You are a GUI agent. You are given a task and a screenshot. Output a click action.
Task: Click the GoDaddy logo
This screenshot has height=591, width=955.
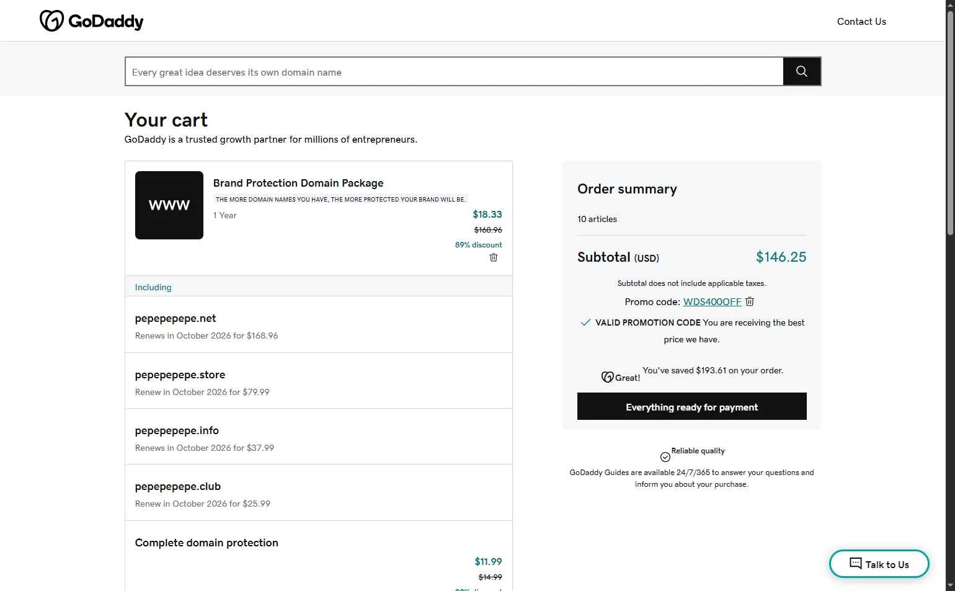(x=91, y=21)
